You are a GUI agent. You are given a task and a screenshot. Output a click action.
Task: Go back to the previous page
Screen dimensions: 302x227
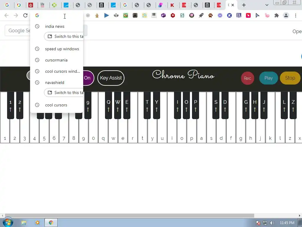click(6, 15)
